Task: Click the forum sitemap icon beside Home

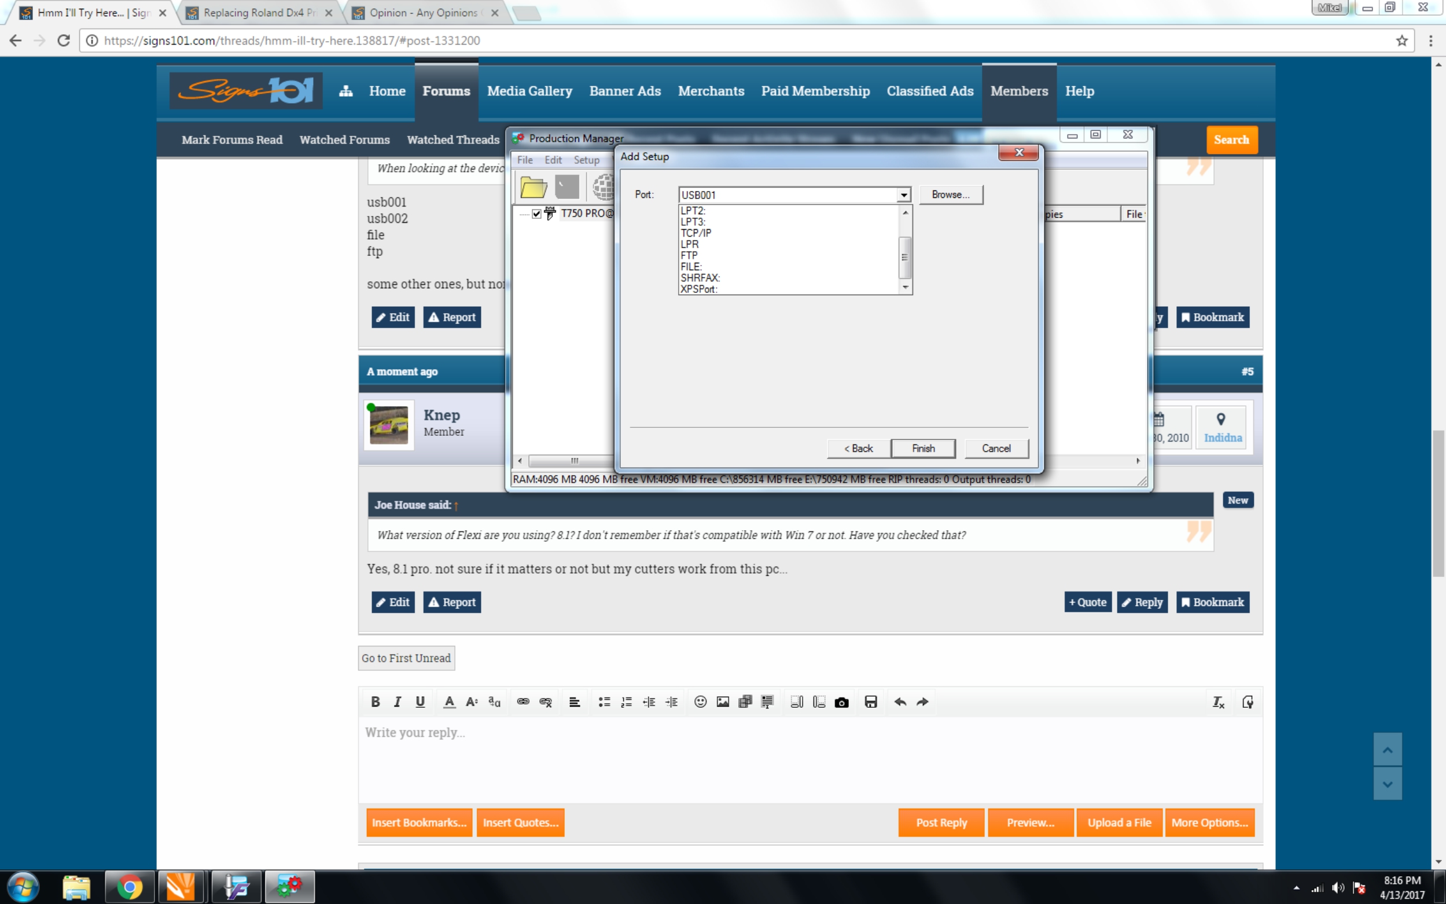Action: (345, 91)
